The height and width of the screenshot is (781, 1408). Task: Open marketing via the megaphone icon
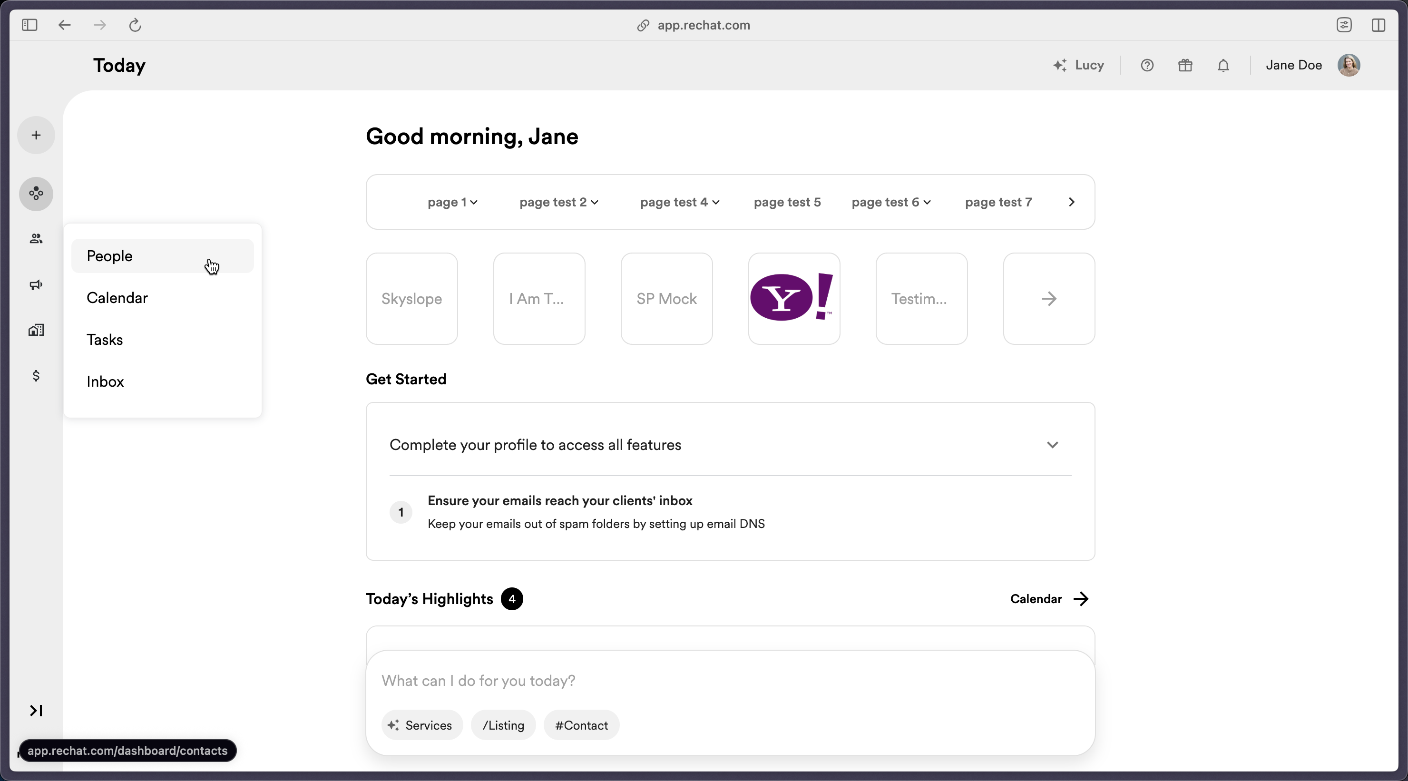tap(36, 285)
